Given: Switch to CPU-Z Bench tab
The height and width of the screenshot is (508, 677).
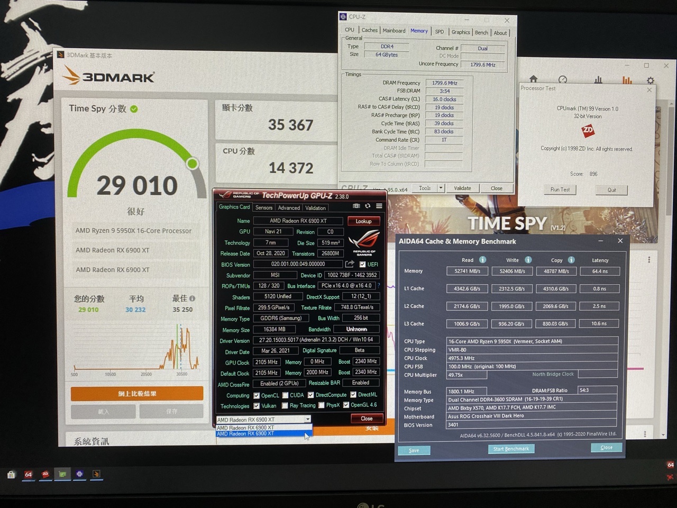Looking at the screenshot, I should [x=481, y=33].
